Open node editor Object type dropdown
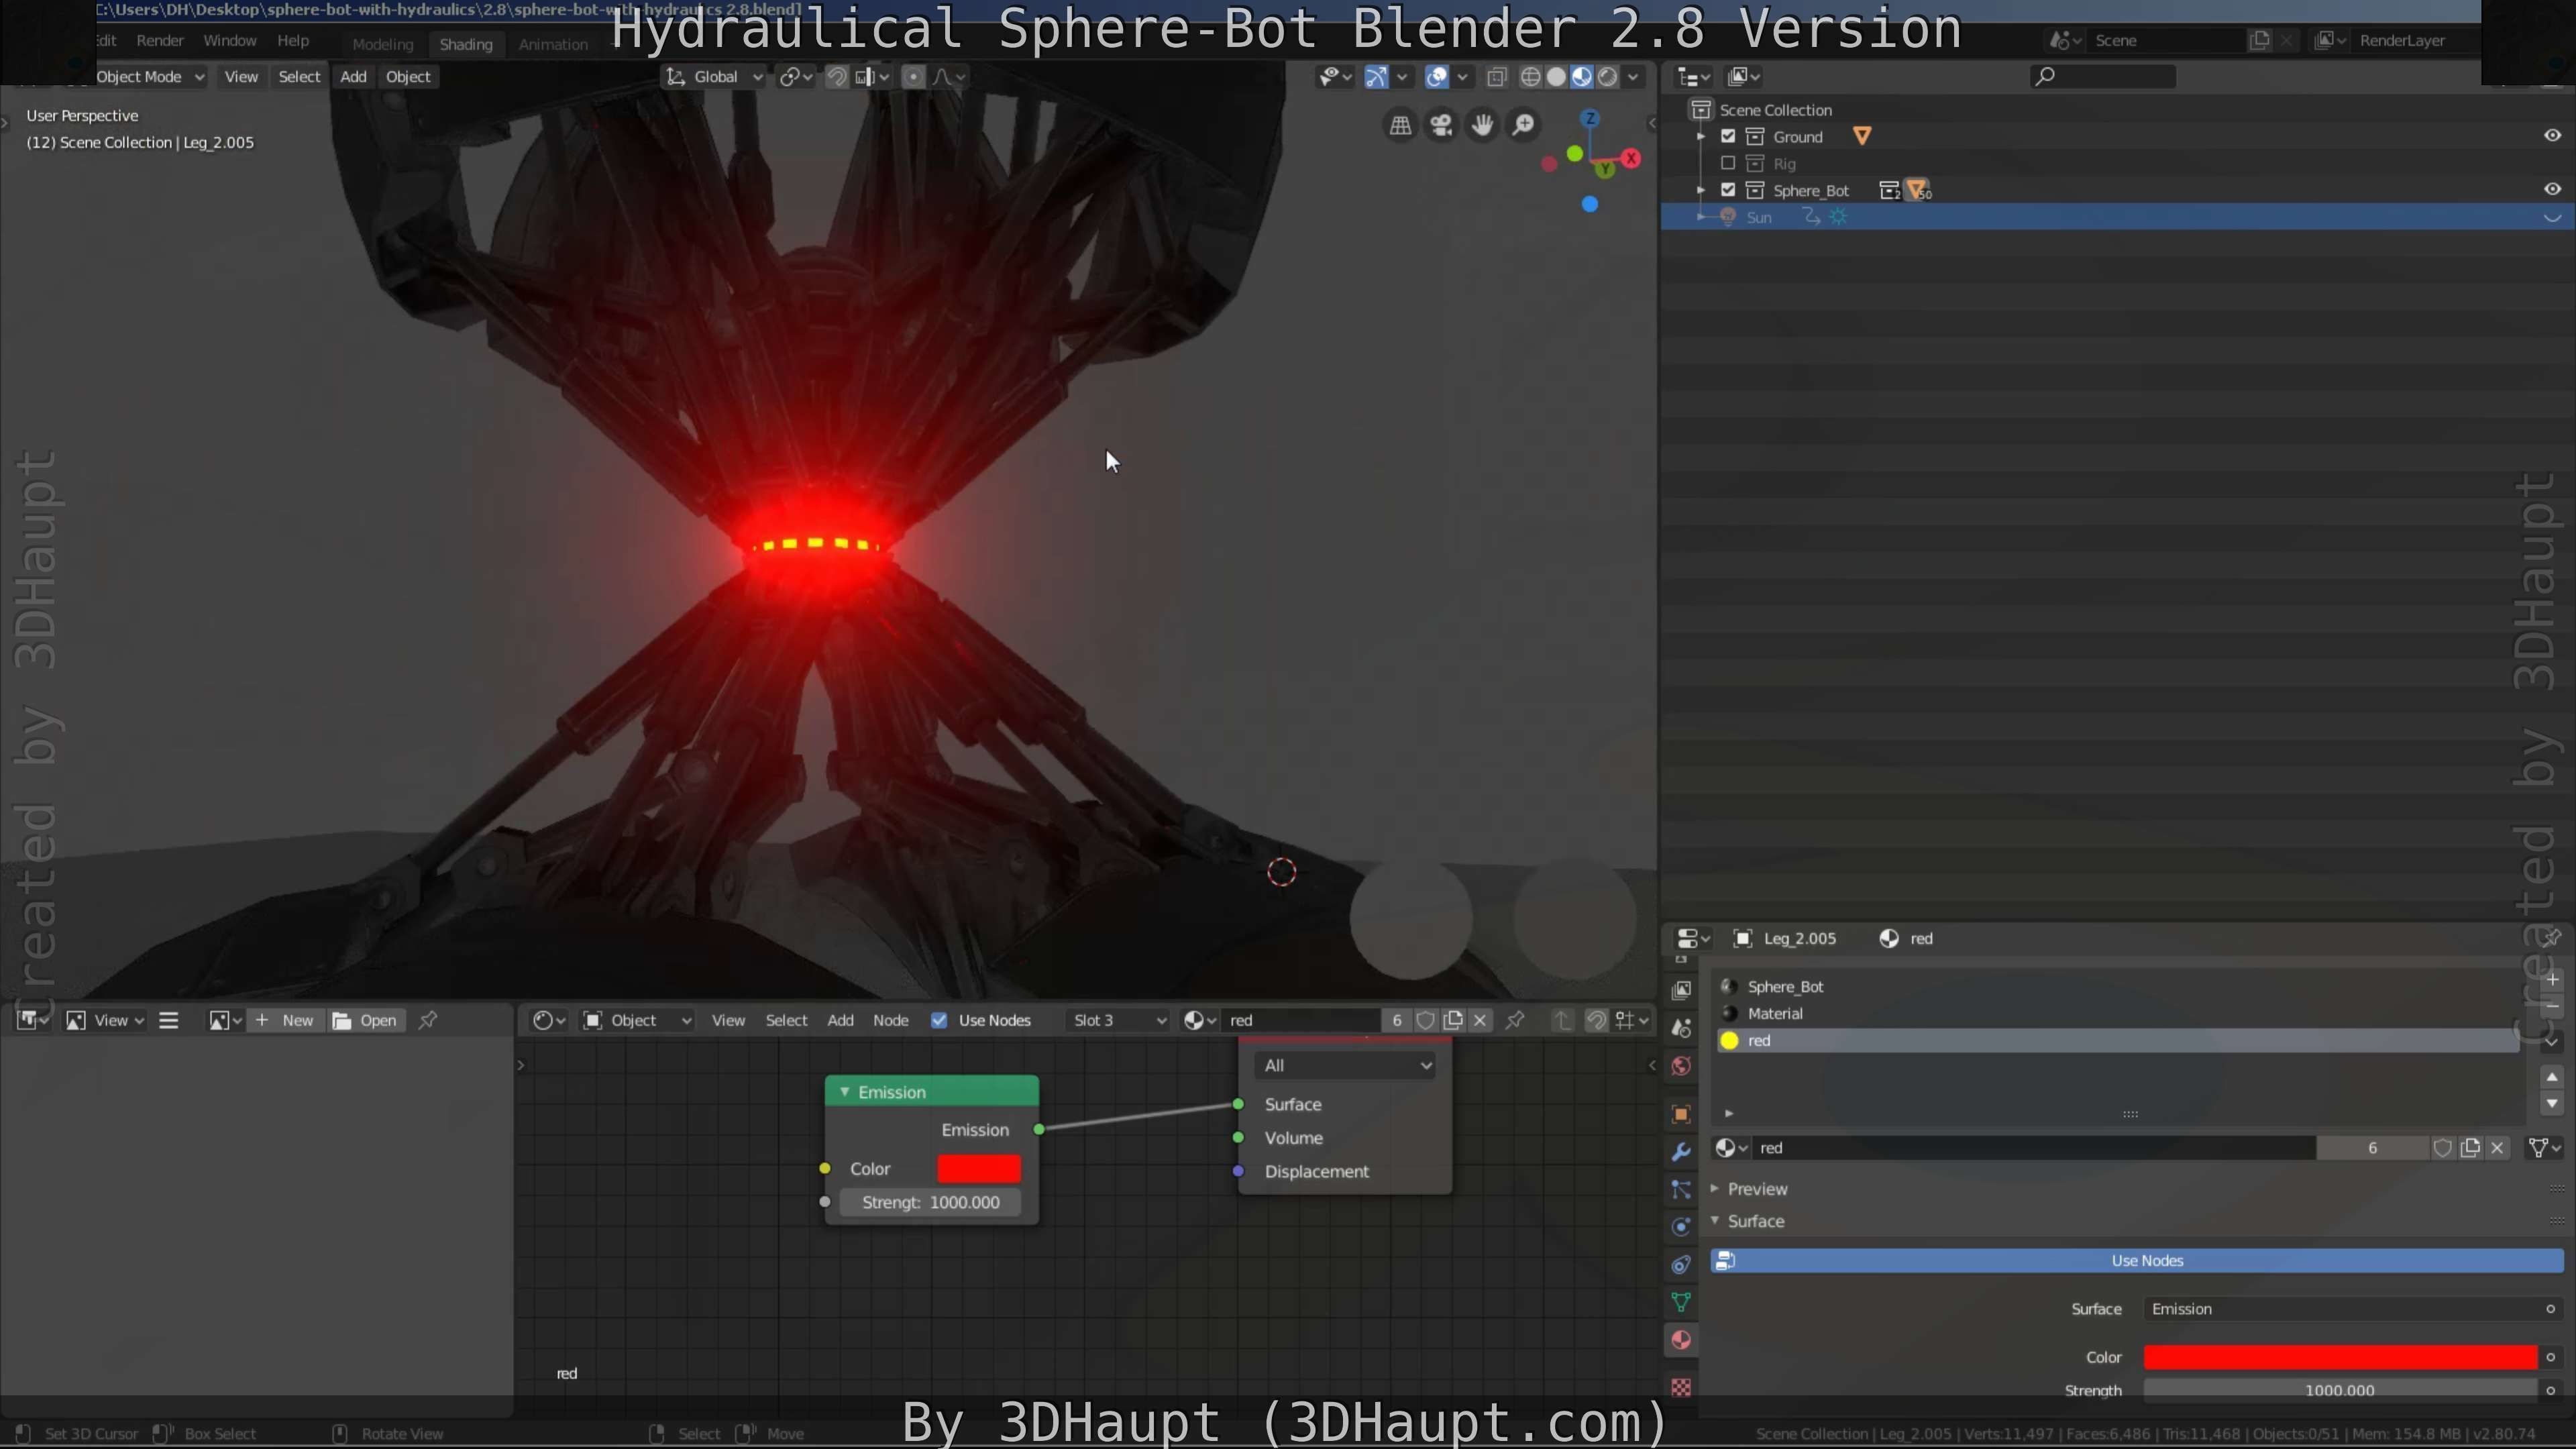 (x=638, y=1020)
